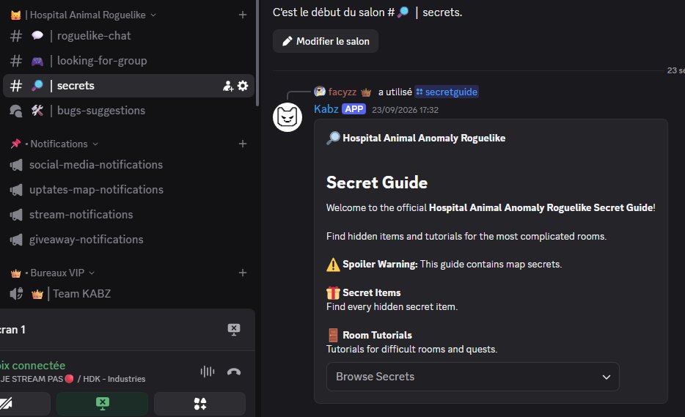The width and height of the screenshot is (685, 417).
Task: Click the HDK - Industries voice channel label
Action: tap(114, 379)
